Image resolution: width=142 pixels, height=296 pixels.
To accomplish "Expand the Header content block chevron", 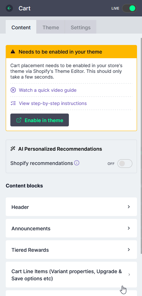I will point(129,207).
